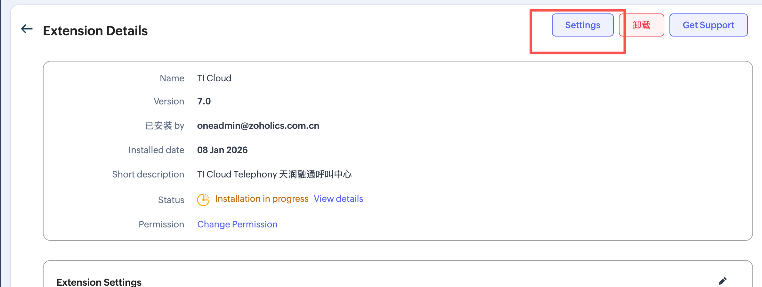Screen dimensions: 762x287
Task: Click the Installed date field label
Action: [156, 150]
